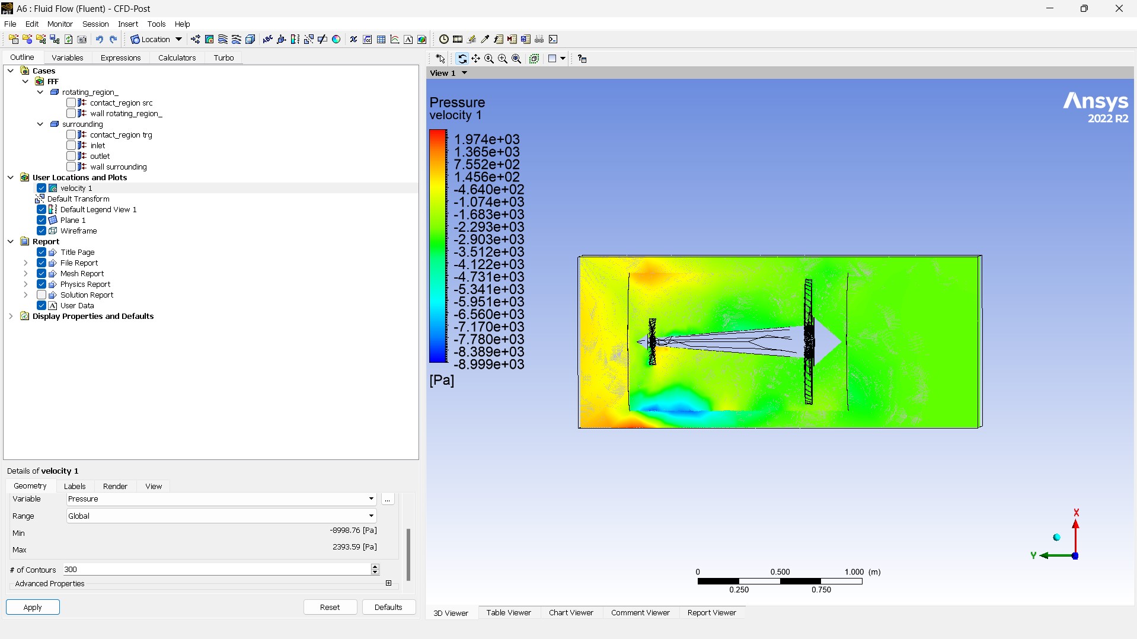Open the Command Editor icon

(553, 39)
